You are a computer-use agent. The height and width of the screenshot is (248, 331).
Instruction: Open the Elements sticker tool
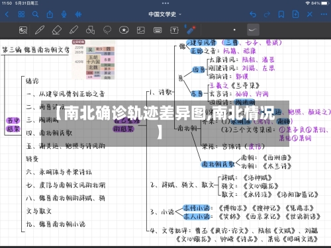tap(124, 30)
